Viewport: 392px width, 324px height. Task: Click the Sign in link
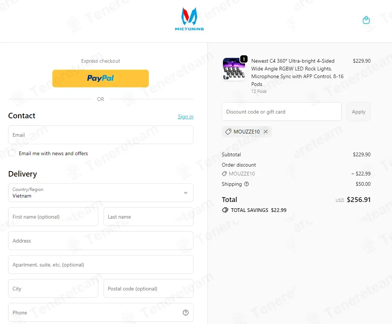click(186, 116)
